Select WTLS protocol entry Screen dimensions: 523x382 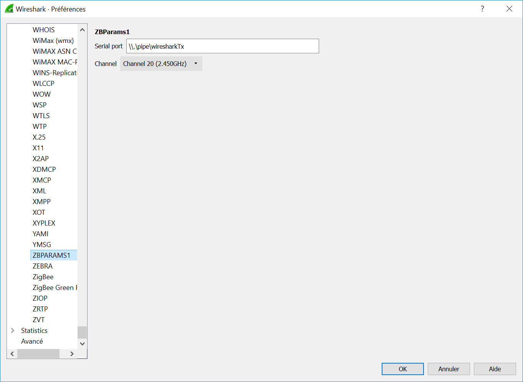[x=41, y=116]
